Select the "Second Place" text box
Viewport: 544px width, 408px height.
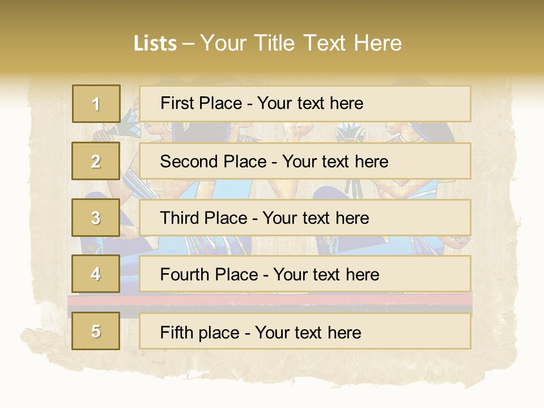[305, 161]
